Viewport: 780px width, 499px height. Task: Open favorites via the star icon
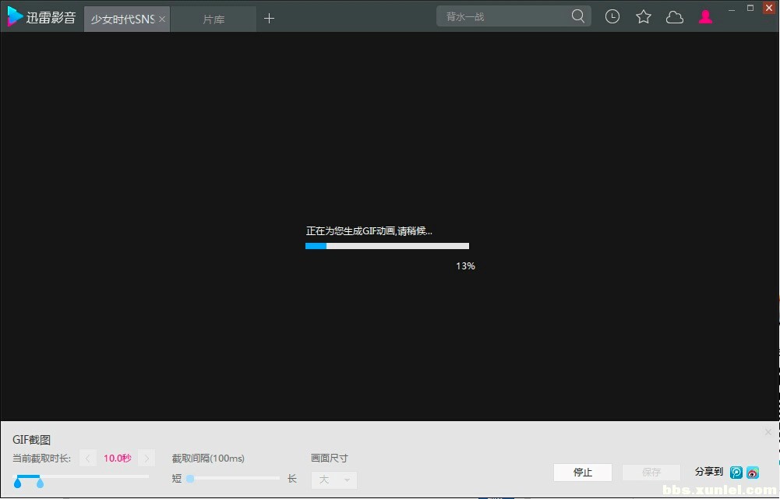pyautogui.click(x=643, y=17)
